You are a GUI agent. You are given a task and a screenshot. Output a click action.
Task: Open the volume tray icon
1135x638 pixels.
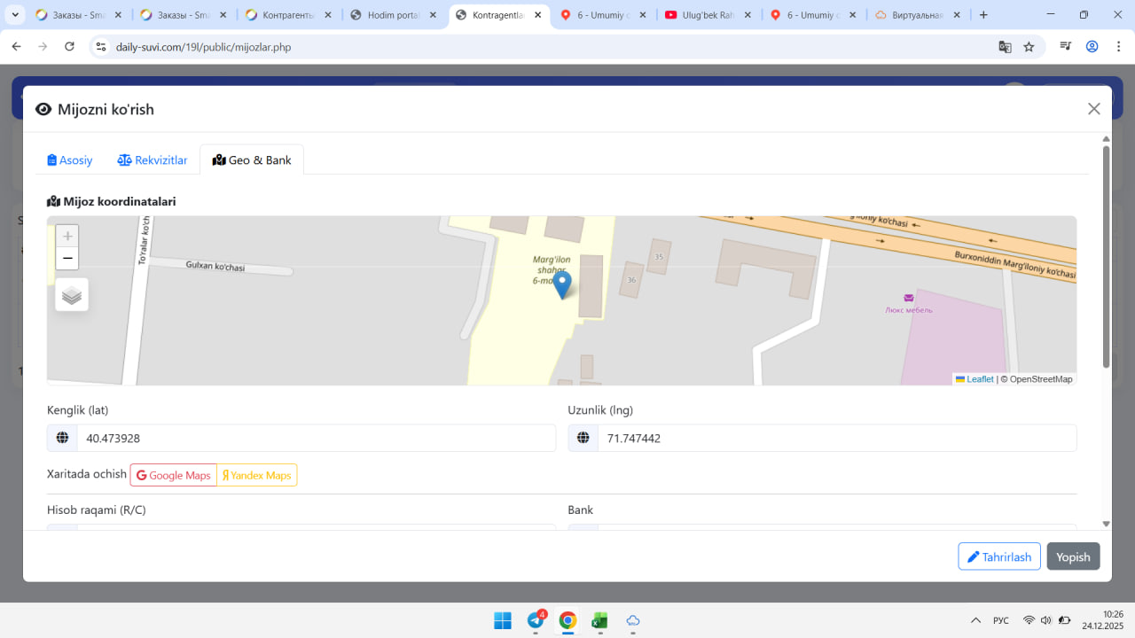[x=1046, y=620]
